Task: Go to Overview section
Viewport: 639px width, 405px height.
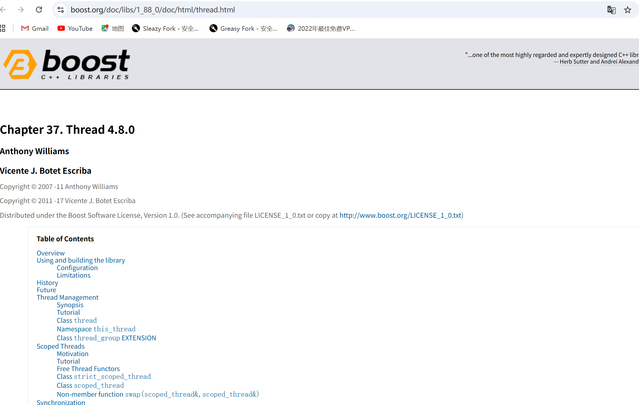Action: pyautogui.click(x=51, y=253)
